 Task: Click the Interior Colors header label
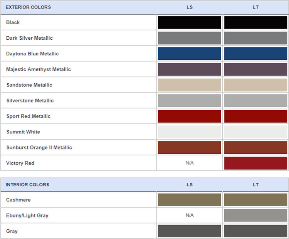click(27, 185)
